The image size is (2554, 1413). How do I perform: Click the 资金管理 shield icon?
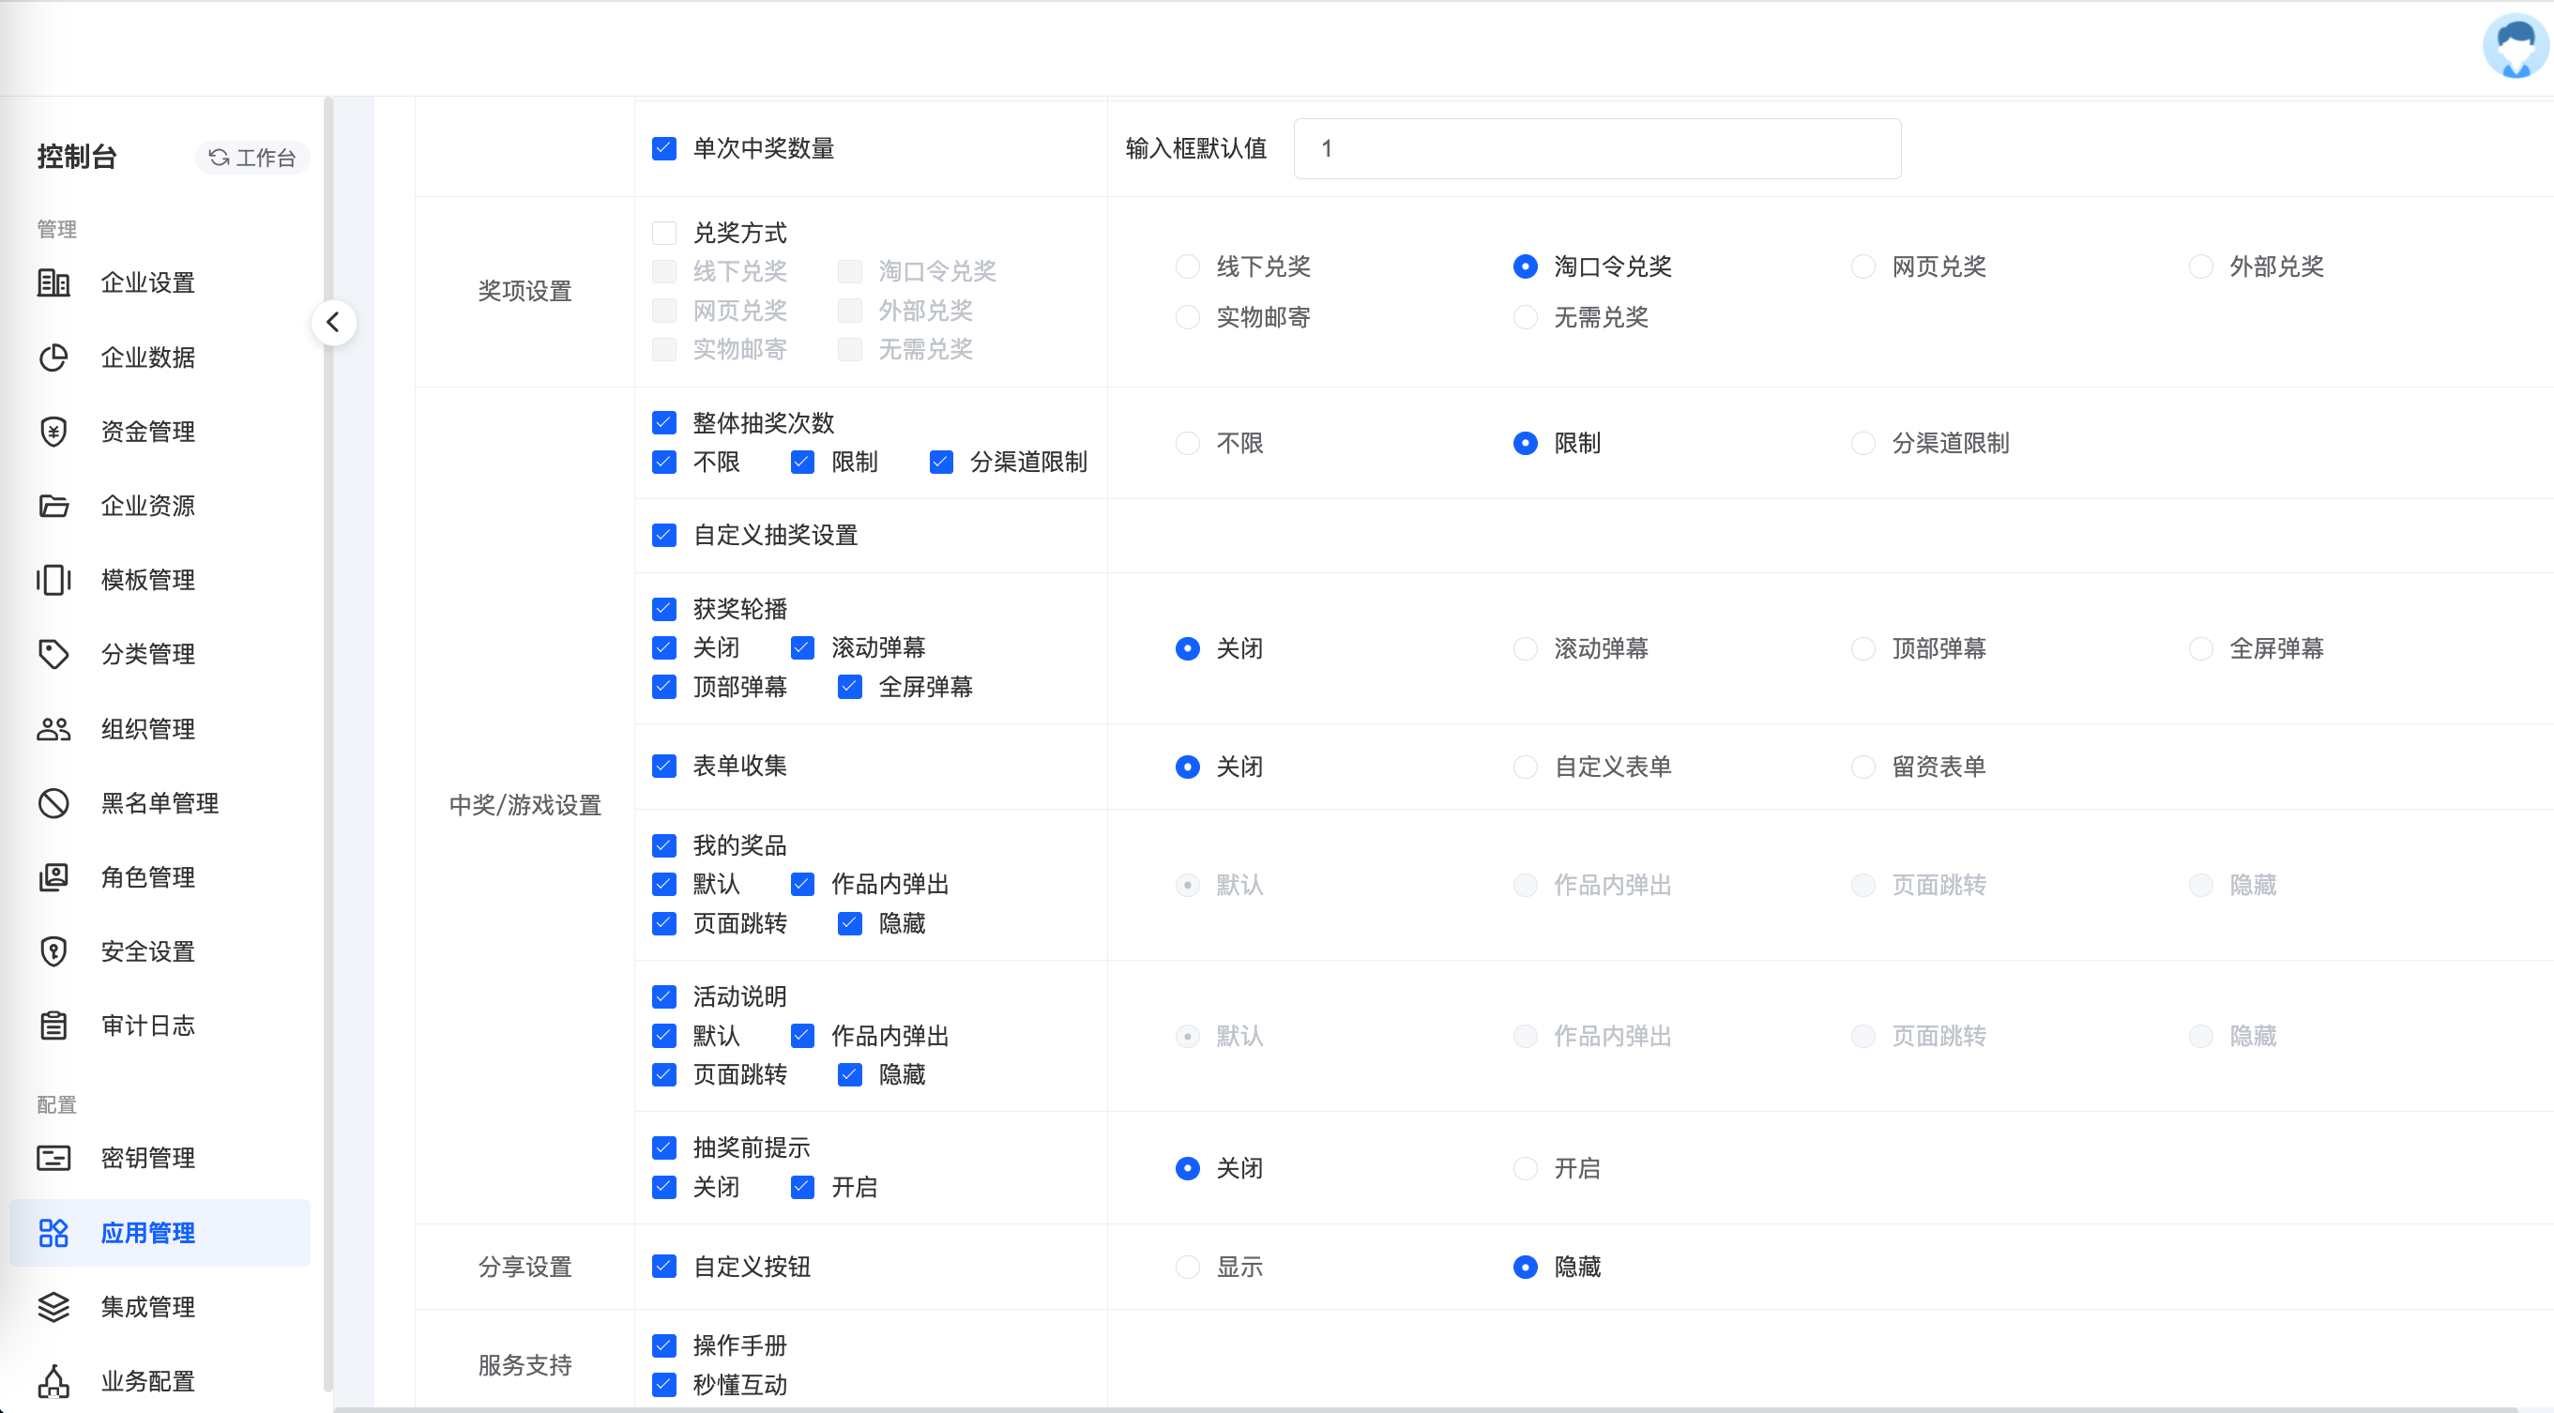tap(53, 432)
